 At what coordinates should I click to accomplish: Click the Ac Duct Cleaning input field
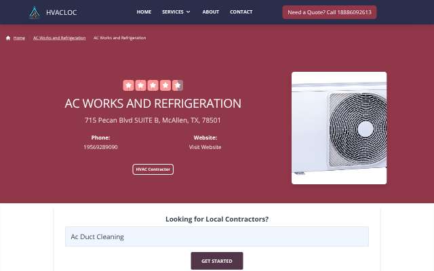(x=217, y=236)
